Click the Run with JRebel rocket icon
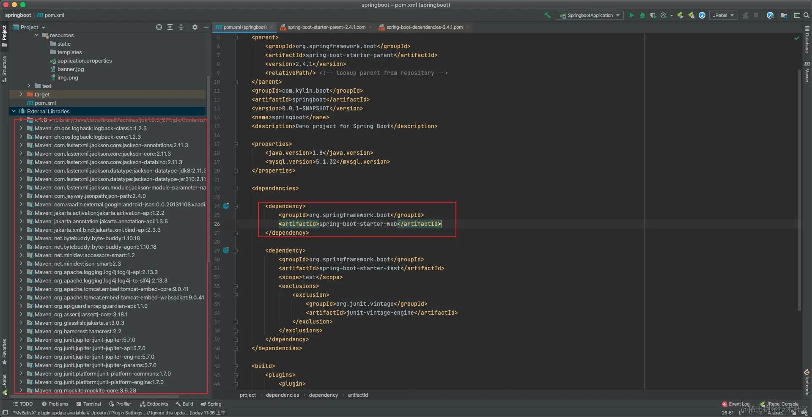812x417 pixels. click(680, 15)
